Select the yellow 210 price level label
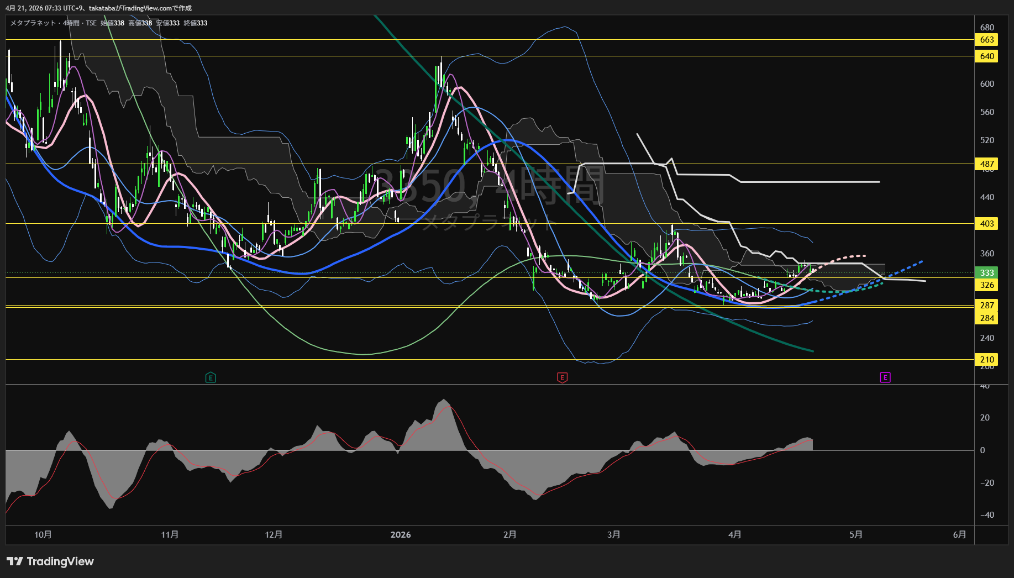The height and width of the screenshot is (578, 1014). tap(986, 360)
